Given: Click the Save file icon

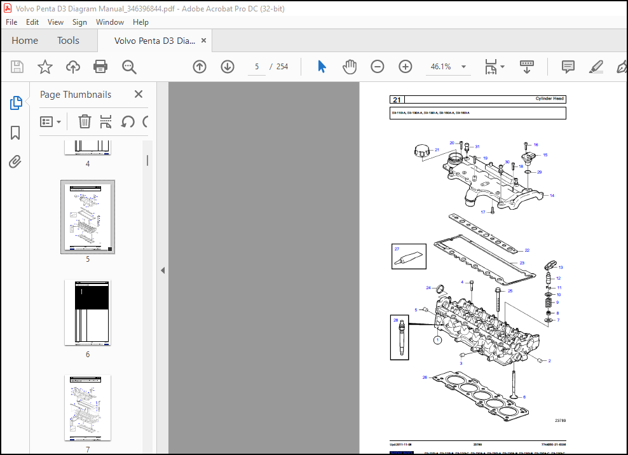Looking at the screenshot, I should click(x=17, y=67).
